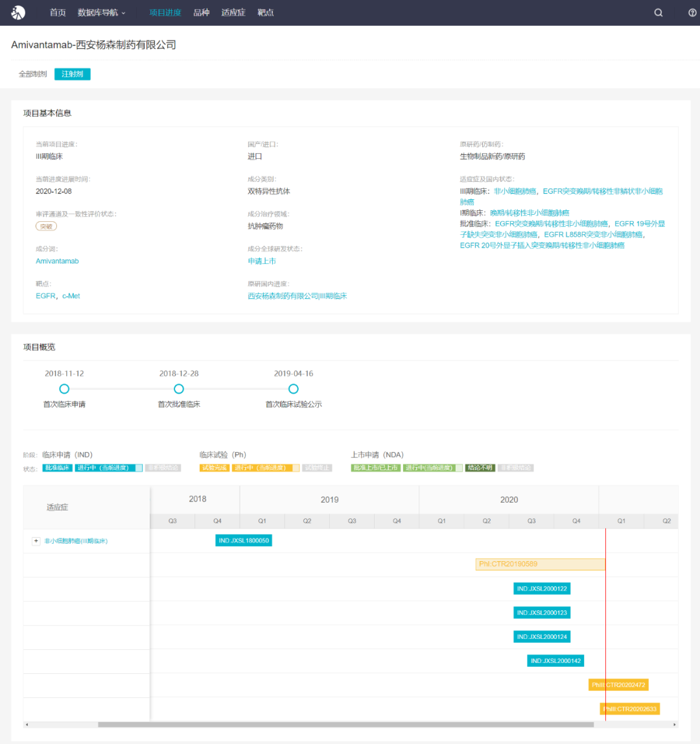This screenshot has width=700, height=744.
Task: Open the 品种 nav item
Action: point(201,13)
